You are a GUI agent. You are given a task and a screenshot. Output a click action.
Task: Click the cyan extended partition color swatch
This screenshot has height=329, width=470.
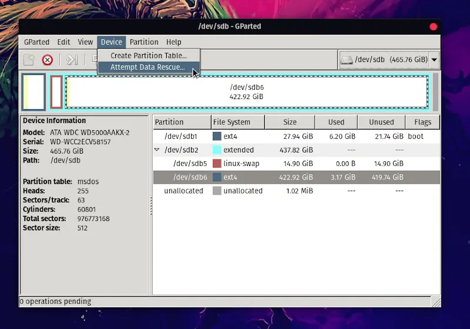click(x=217, y=150)
